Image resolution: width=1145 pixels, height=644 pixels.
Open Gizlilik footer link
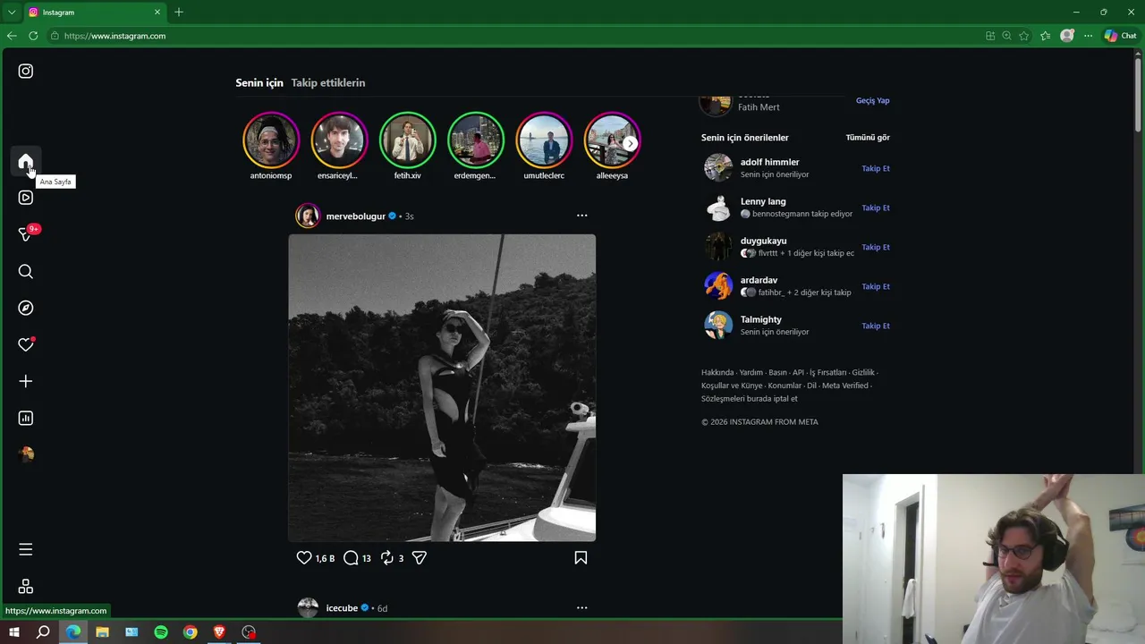863,372
